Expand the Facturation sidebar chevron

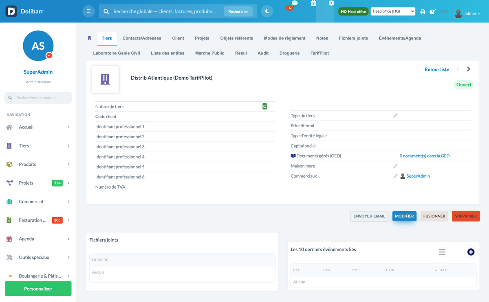[x=68, y=220]
